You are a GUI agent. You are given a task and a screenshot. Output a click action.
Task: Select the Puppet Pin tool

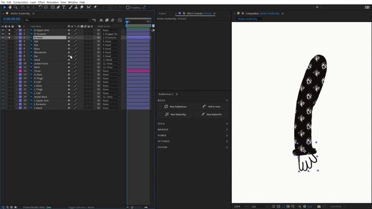(x=95, y=8)
